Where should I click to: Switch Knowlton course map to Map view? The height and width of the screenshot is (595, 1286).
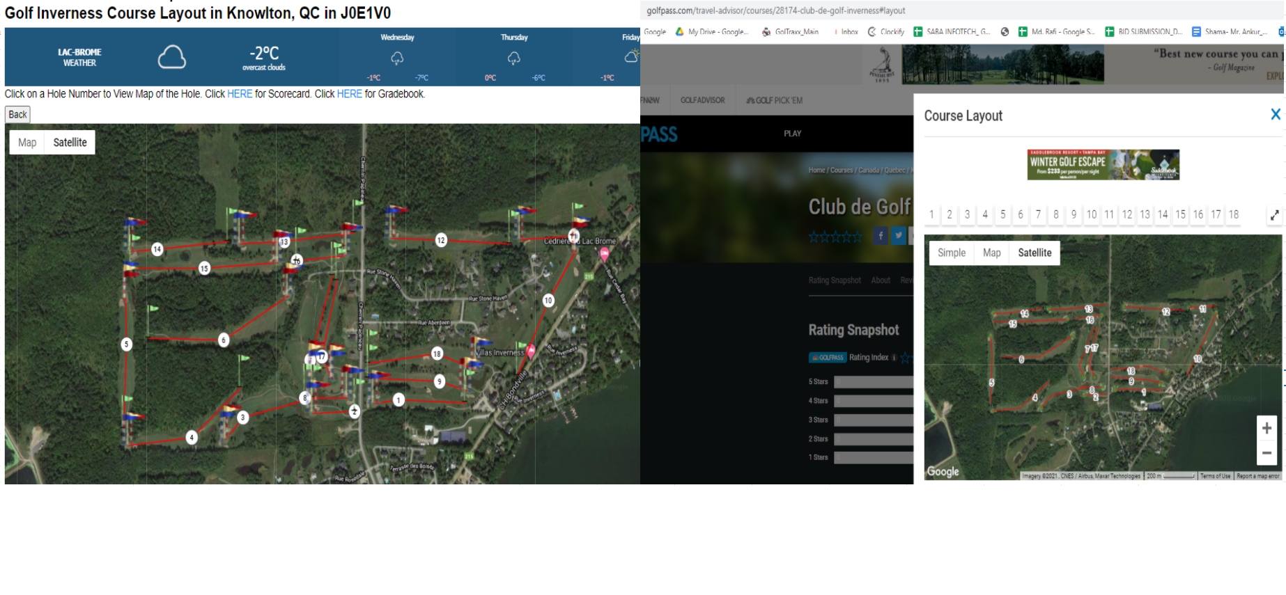pyautogui.click(x=27, y=143)
